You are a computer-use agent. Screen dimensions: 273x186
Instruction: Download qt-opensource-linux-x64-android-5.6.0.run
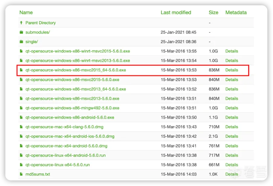tap(66, 155)
